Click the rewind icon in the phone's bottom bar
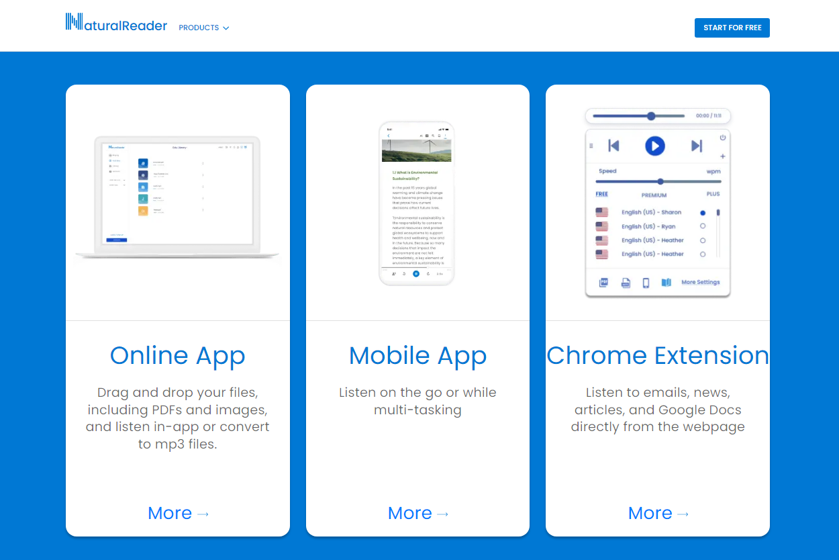The height and width of the screenshot is (560, 839). coord(404,274)
